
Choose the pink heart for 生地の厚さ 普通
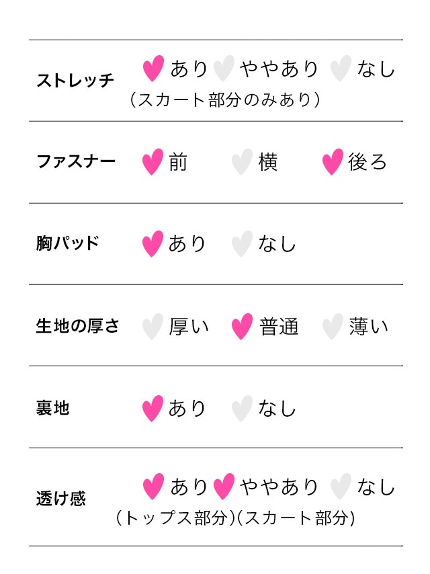click(242, 327)
